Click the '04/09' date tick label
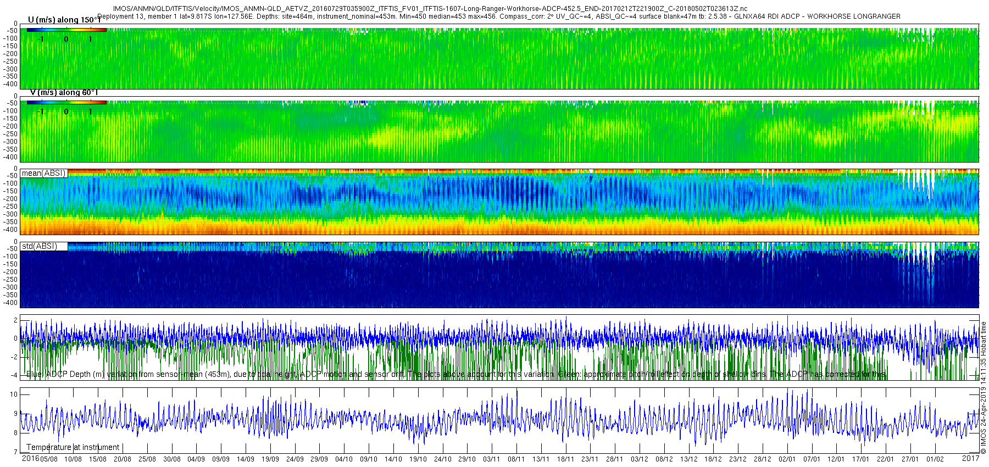This screenshot has height=467, width=989. (x=196, y=459)
